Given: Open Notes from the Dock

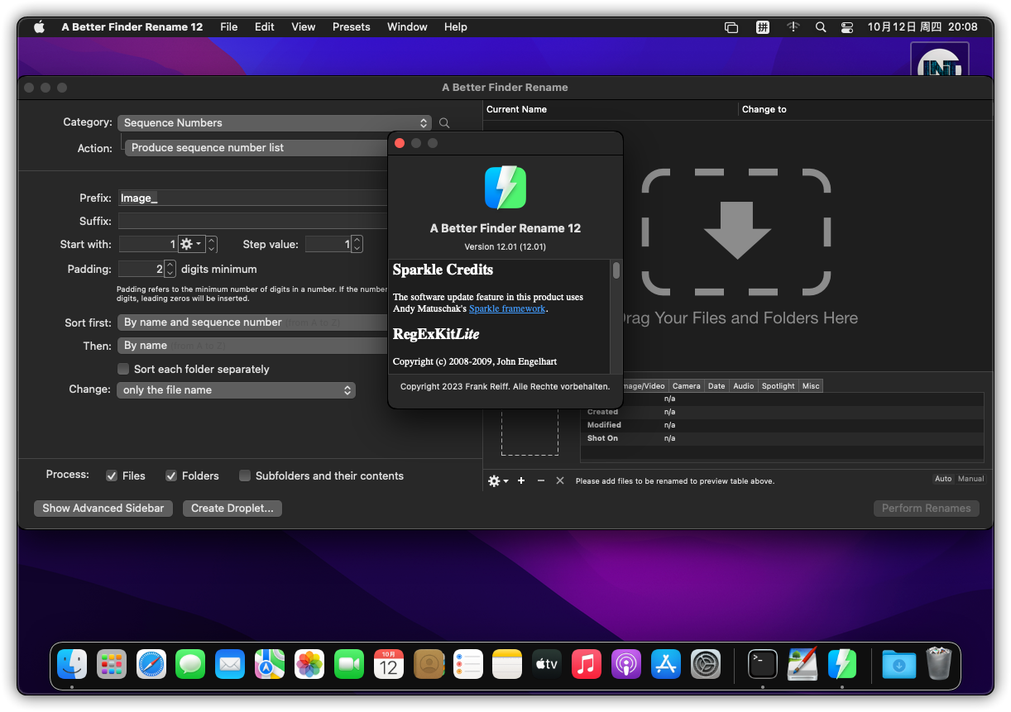Looking at the screenshot, I should point(508,664).
